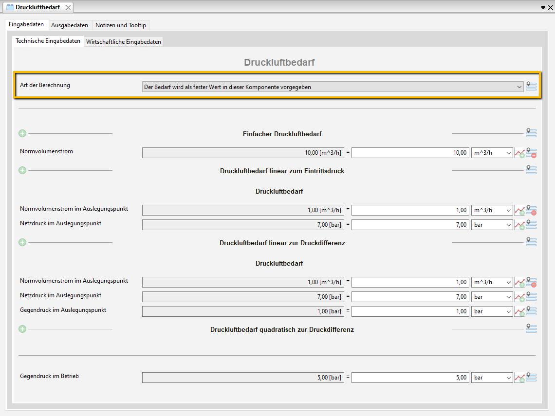Click chart icon in Gegendruck im Auslegungspunkt row
This screenshot has width=555, height=416.
pos(519,311)
